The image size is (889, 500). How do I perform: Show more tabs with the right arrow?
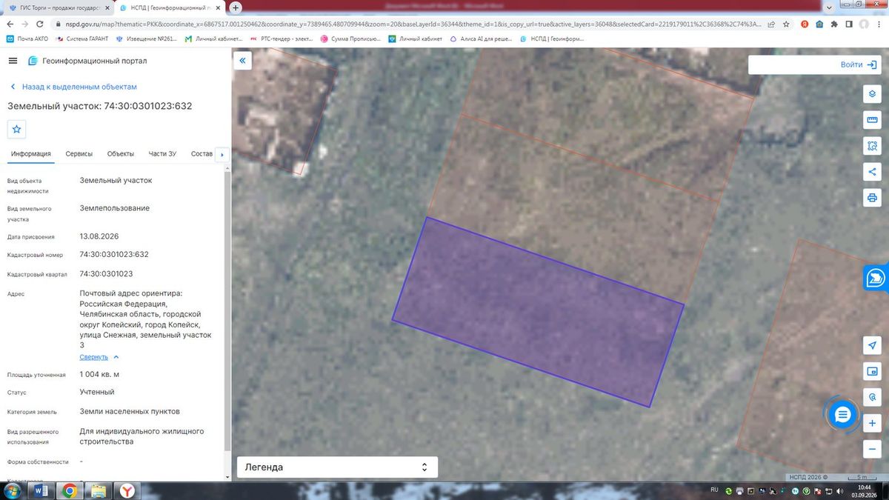tap(222, 155)
